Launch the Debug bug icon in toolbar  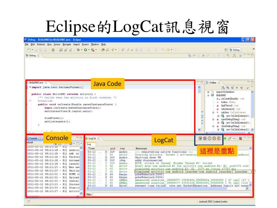(x=78, y=50)
